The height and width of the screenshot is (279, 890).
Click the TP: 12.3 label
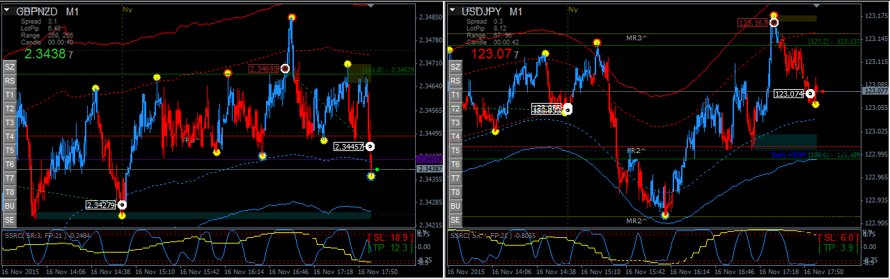(392, 248)
